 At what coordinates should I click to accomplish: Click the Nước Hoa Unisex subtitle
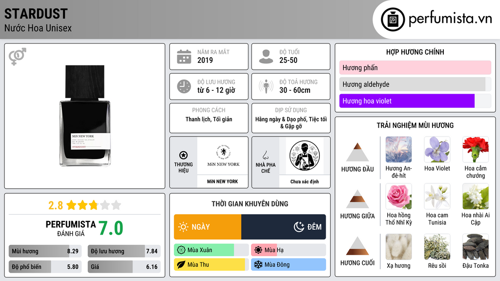point(38,28)
